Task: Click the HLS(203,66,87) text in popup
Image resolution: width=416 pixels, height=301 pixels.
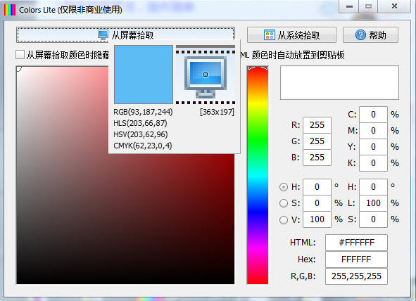Action: pyautogui.click(x=140, y=123)
